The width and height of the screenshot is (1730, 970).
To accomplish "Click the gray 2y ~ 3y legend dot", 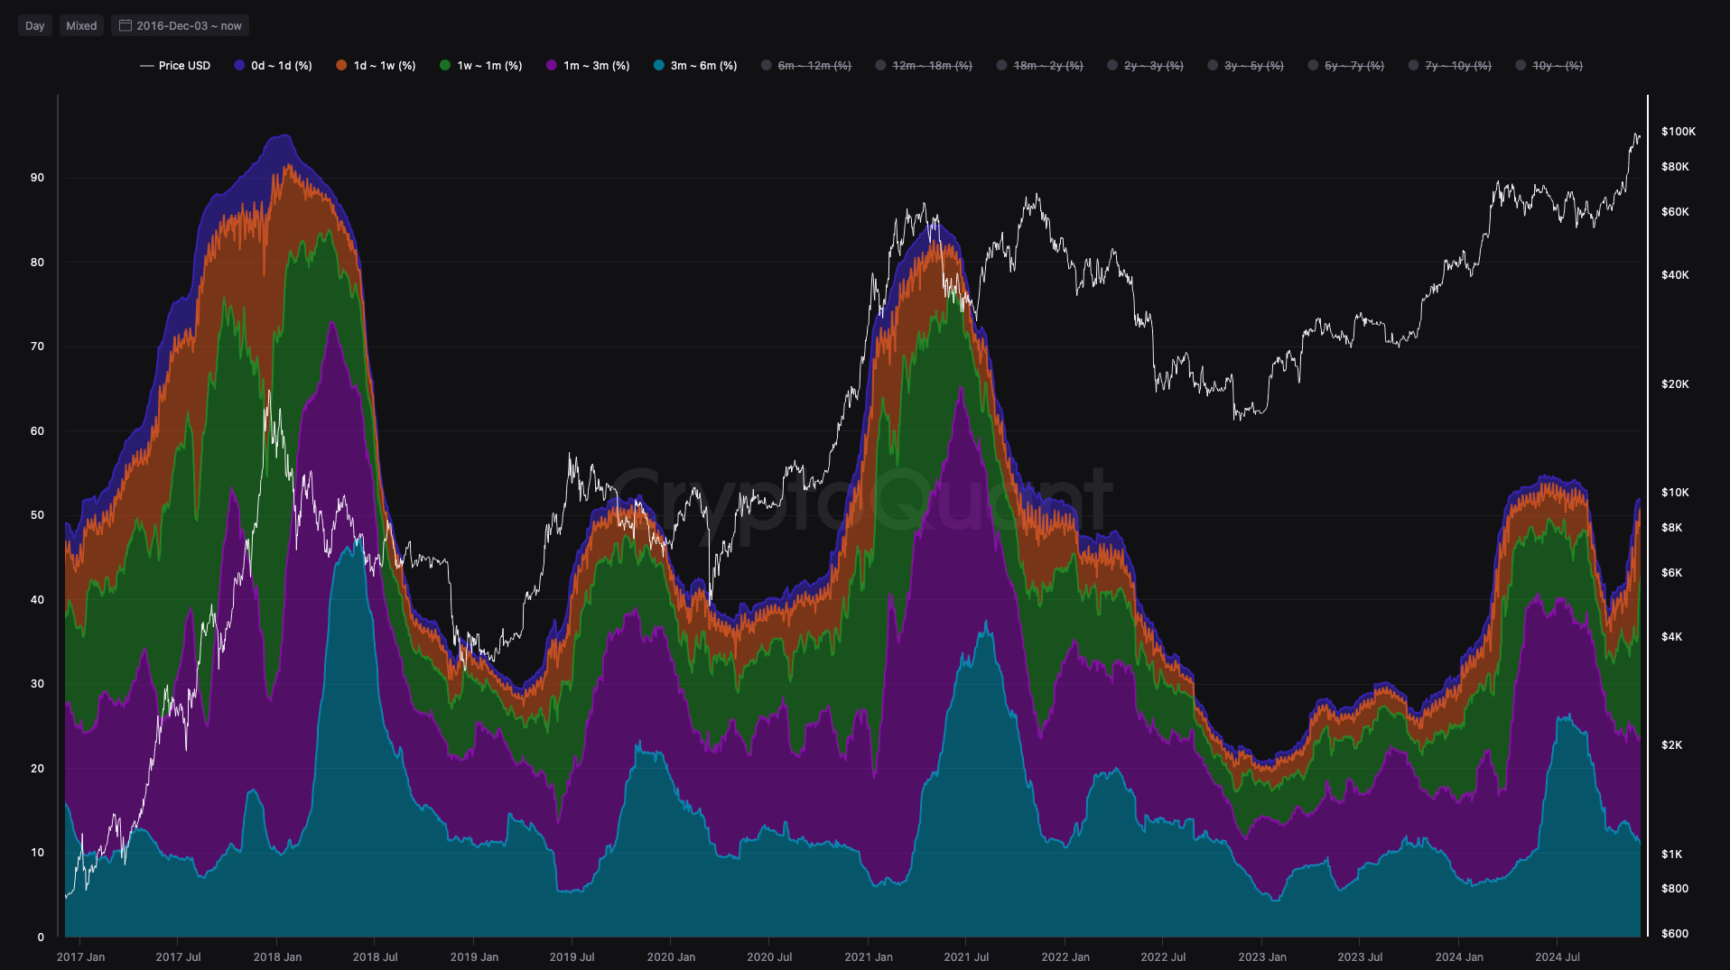I will [x=1112, y=65].
